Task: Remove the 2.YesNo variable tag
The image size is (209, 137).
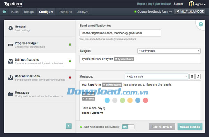Action: click(x=84, y=99)
